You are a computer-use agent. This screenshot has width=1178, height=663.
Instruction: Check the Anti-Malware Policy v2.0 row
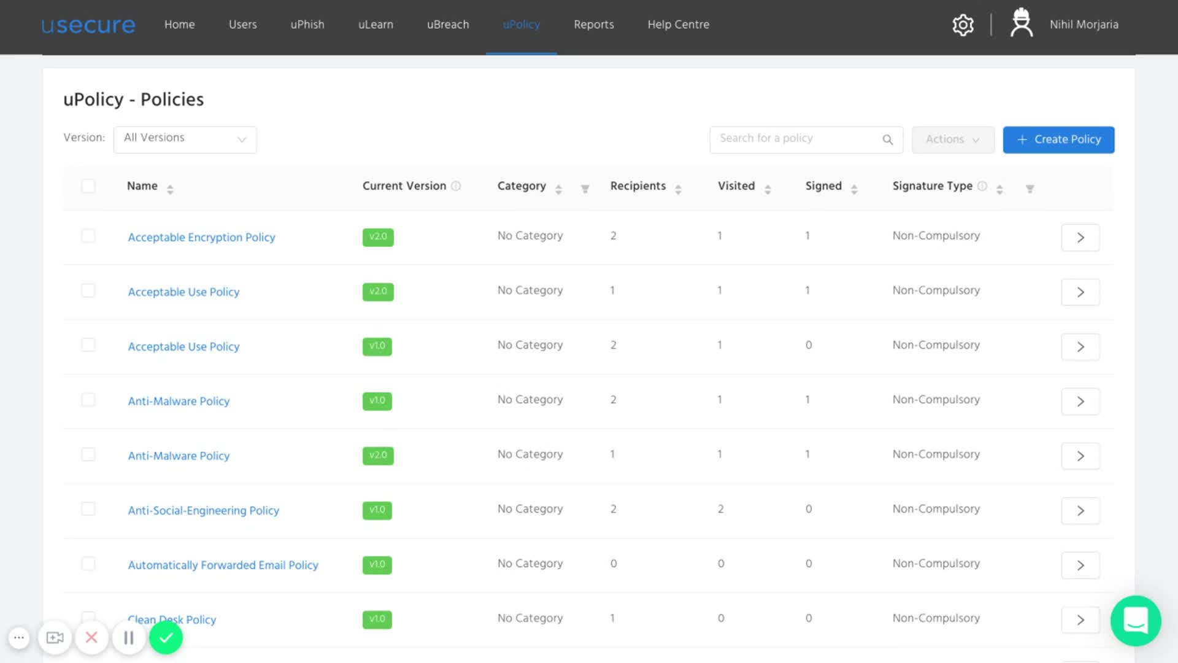click(88, 454)
